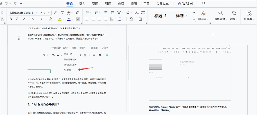Expand the undo history arrow
Image resolution: width=257 pixels, height=115 pixels.
pyautogui.click(x=10, y=3)
